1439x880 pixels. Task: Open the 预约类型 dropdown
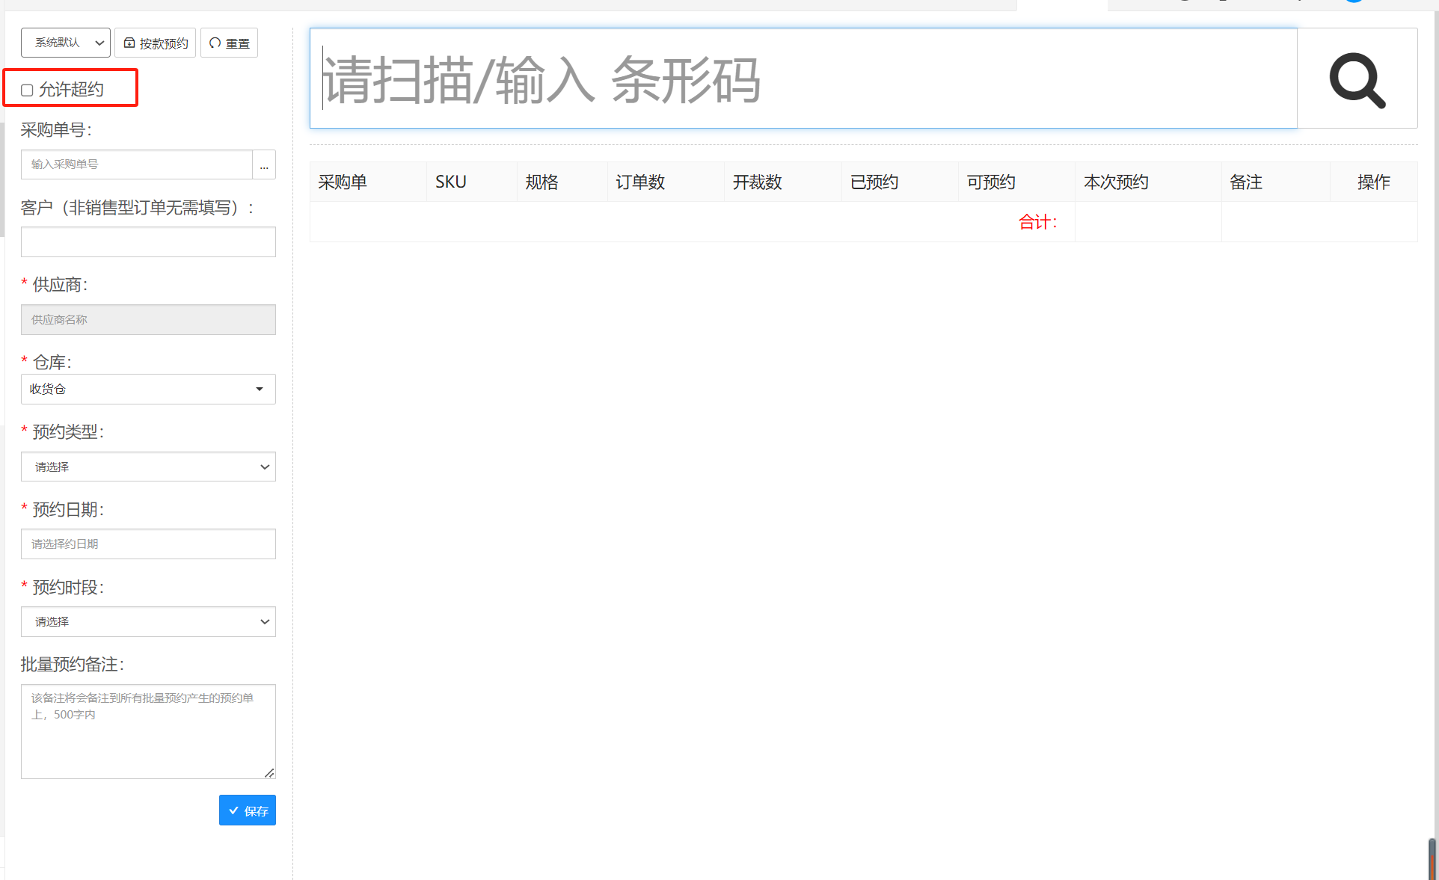(x=148, y=467)
